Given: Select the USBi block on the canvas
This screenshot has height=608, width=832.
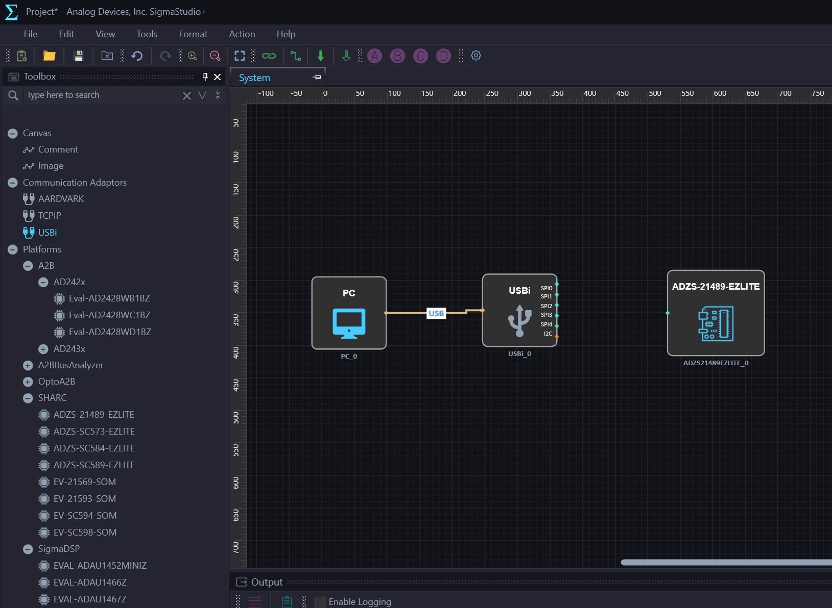Looking at the screenshot, I should 519,311.
